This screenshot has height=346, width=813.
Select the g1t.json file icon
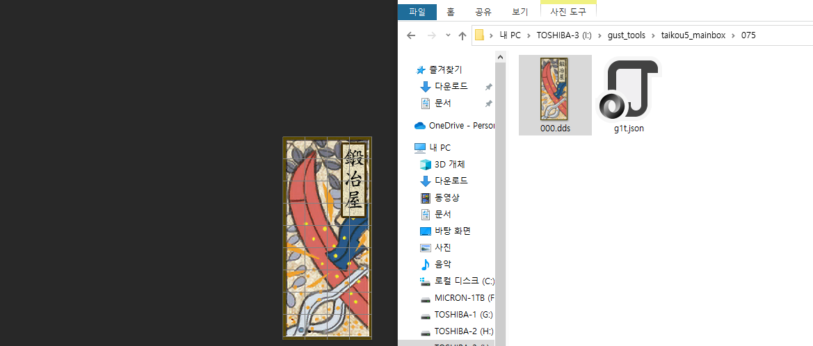(628, 88)
